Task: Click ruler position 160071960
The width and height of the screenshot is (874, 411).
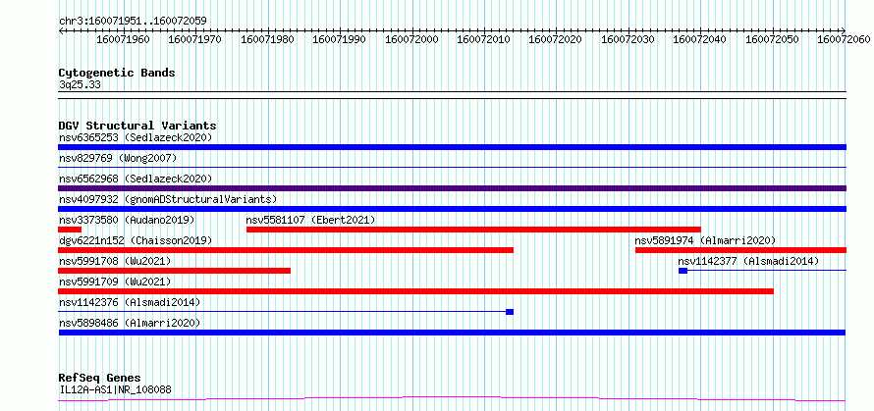Action: tap(123, 40)
